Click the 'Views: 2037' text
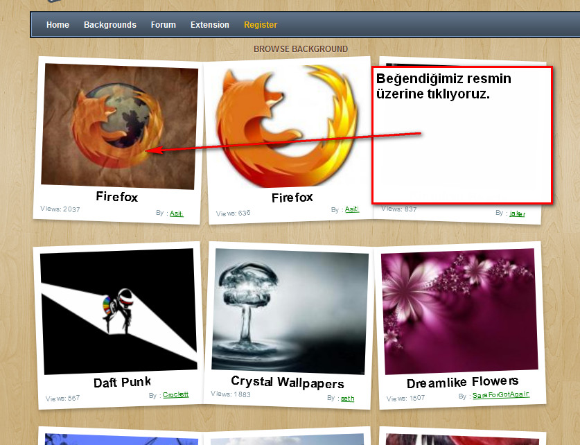Viewport: 580px width, 445px height. click(x=60, y=209)
